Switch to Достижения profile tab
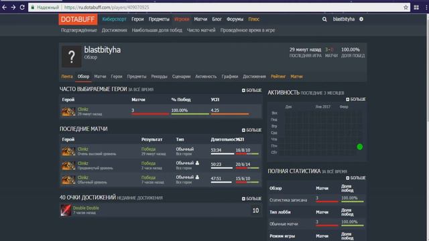 255,76
